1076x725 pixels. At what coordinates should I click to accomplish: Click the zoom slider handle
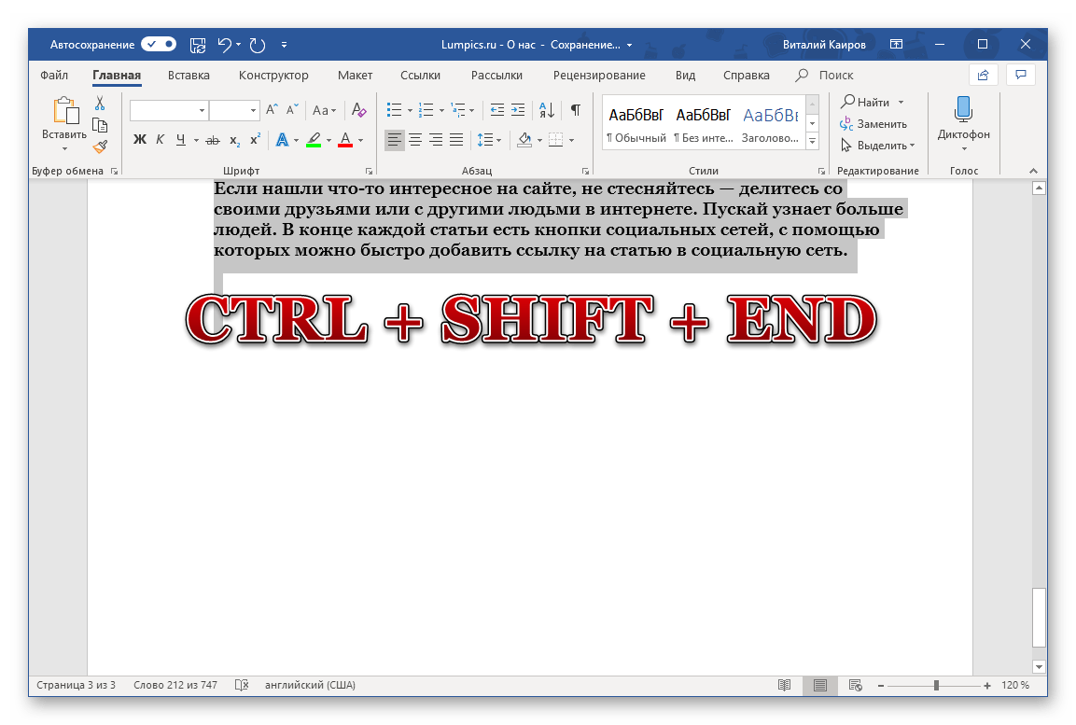(936, 686)
